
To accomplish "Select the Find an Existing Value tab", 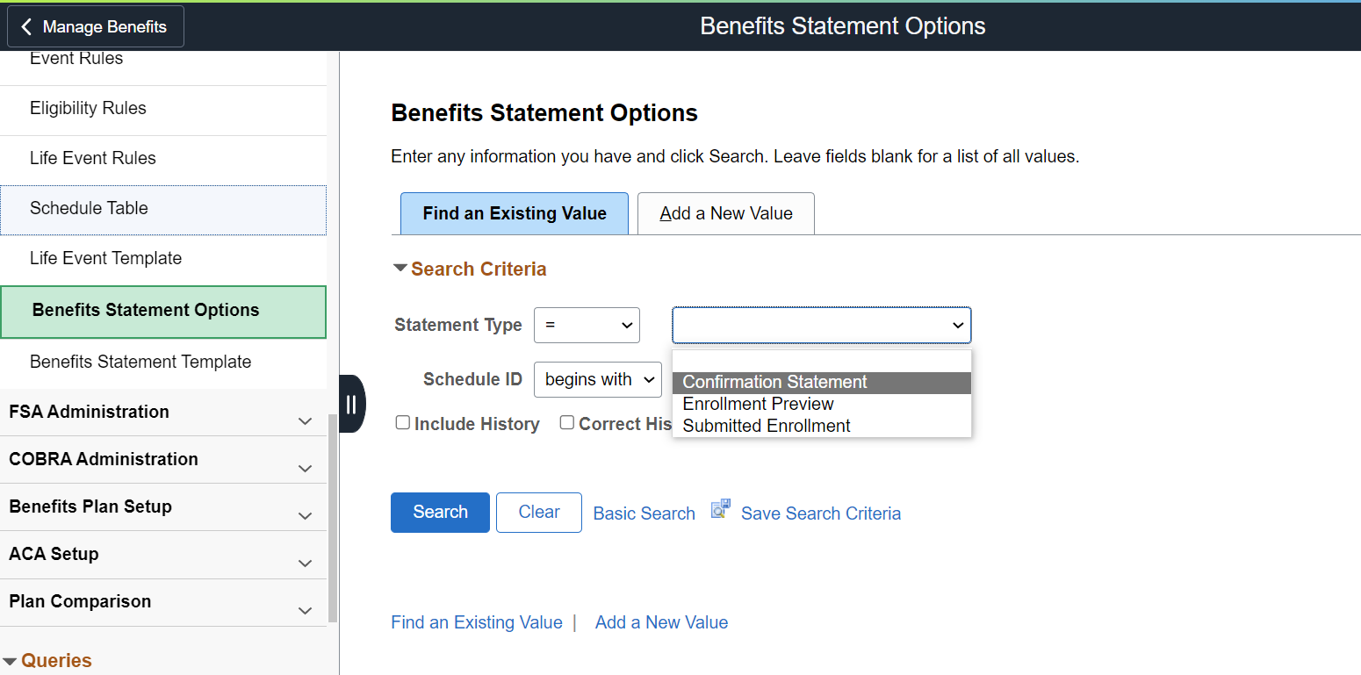I will click(x=515, y=213).
